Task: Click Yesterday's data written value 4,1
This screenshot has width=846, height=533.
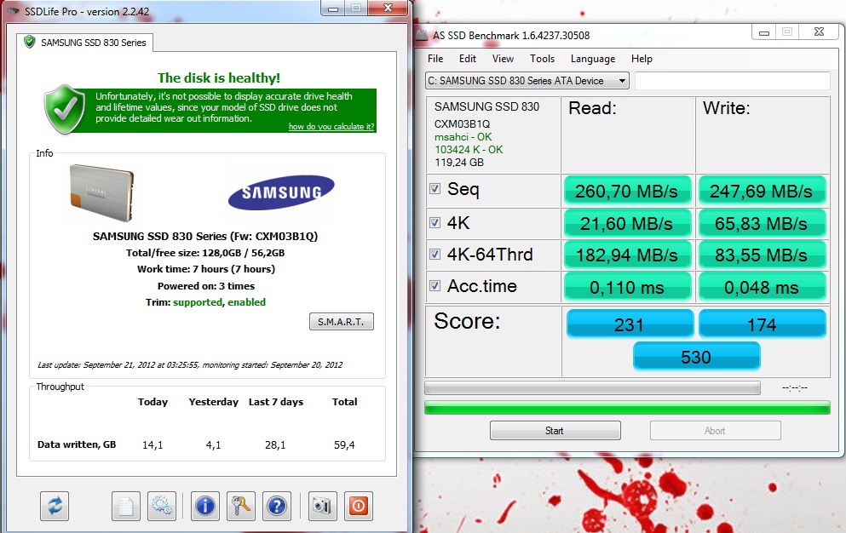Action: [213, 445]
